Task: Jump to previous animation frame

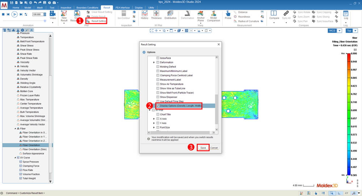Action: pyautogui.click(x=8, y=14)
